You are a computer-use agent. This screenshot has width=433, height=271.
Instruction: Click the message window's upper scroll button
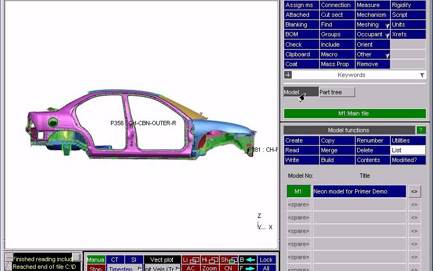(x=9, y=257)
